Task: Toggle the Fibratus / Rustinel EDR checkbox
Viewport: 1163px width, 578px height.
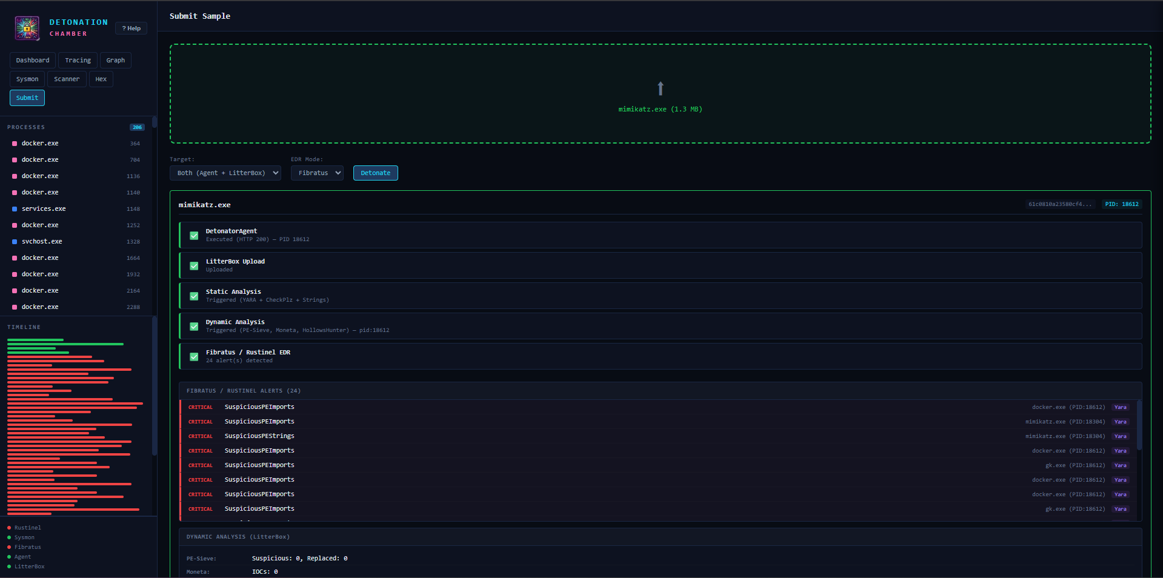Action: (194, 356)
